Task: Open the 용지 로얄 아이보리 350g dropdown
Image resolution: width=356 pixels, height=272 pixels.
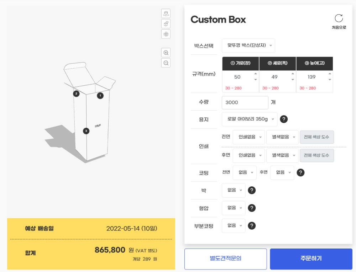Action: point(250,119)
